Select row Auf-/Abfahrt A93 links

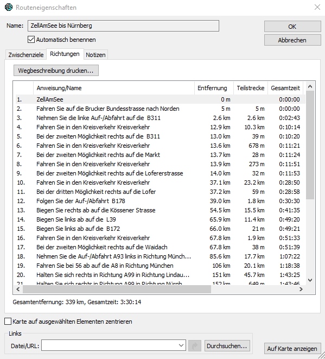click(160, 256)
